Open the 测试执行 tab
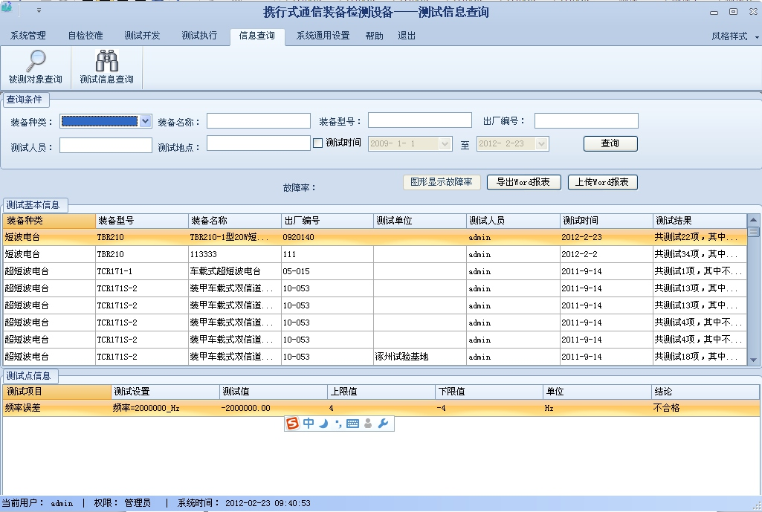Viewport: 762px width, 512px height. (199, 36)
